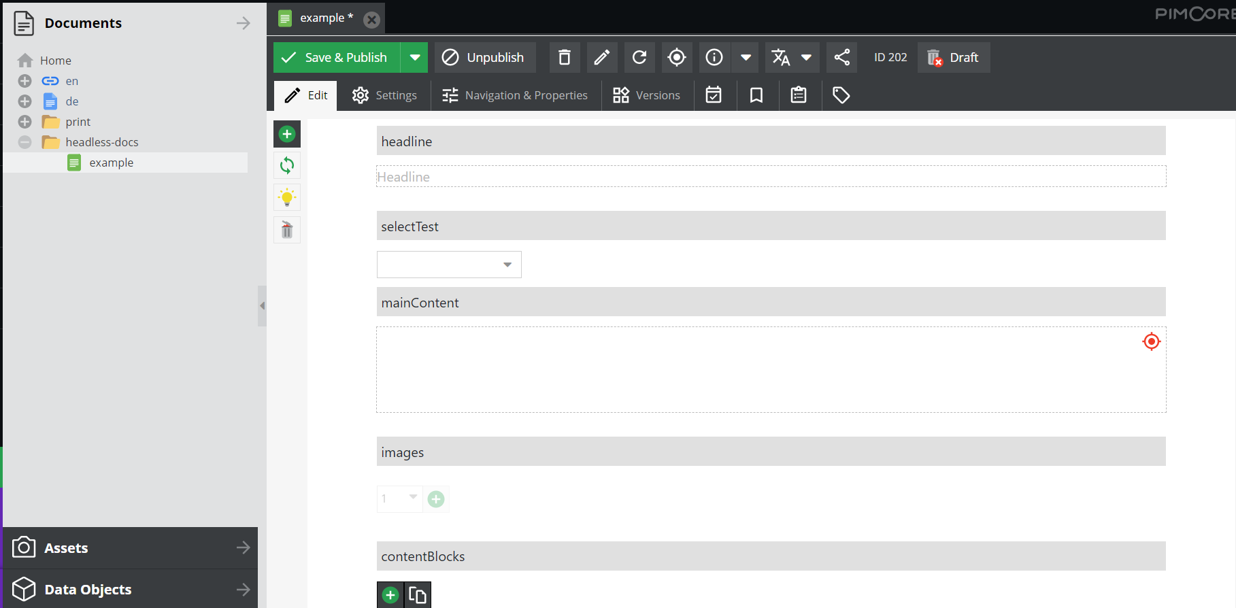Click the Save & Publish button
Screen dimensions: 1236x608
(337, 57)
